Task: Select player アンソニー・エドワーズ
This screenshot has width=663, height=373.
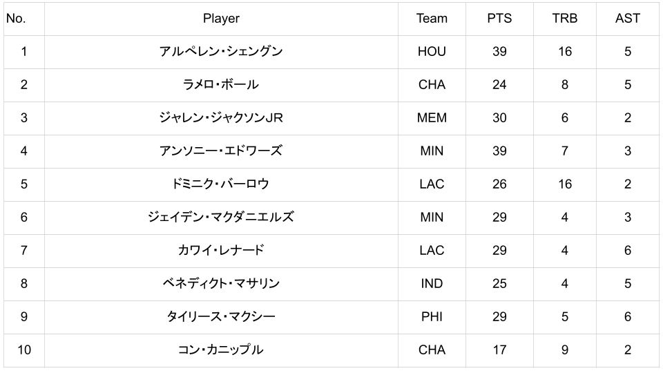Action: point(221,151)
